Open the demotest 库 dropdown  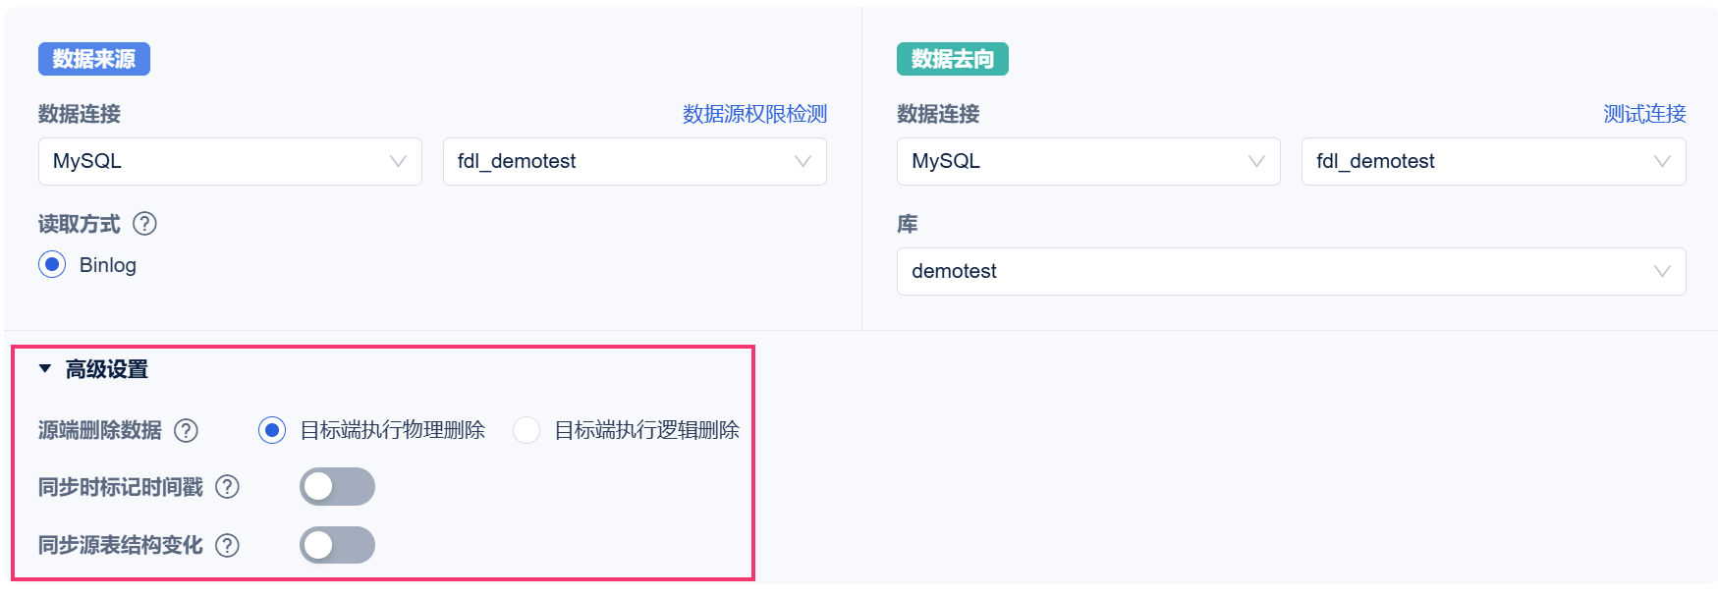click(1291, 271)
